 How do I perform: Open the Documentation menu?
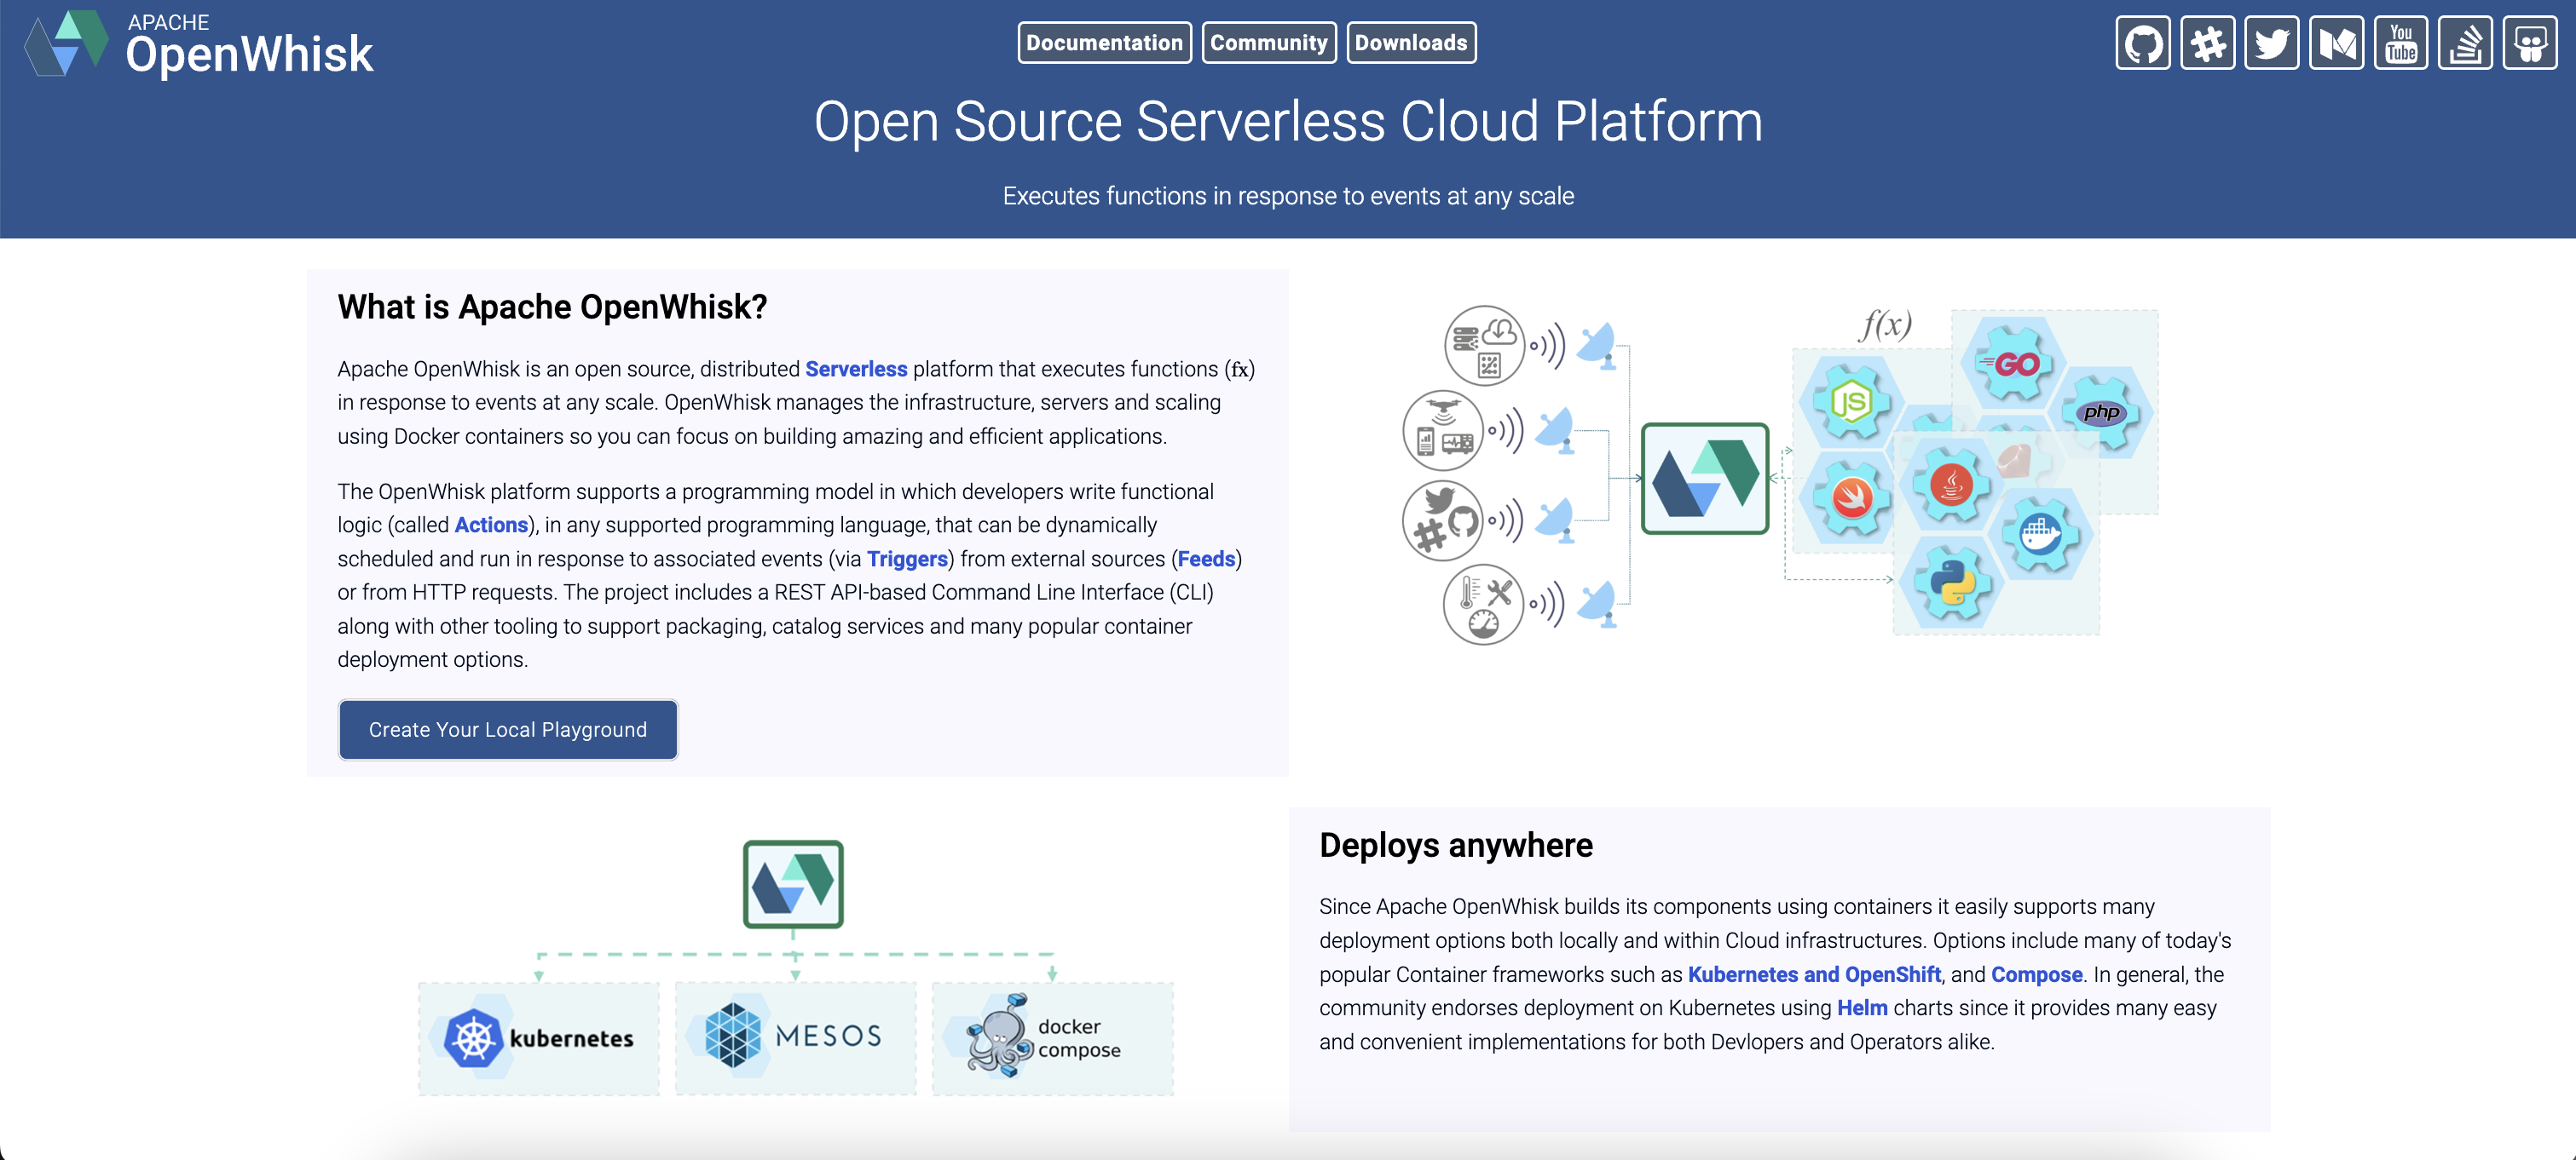point(1104,42)
